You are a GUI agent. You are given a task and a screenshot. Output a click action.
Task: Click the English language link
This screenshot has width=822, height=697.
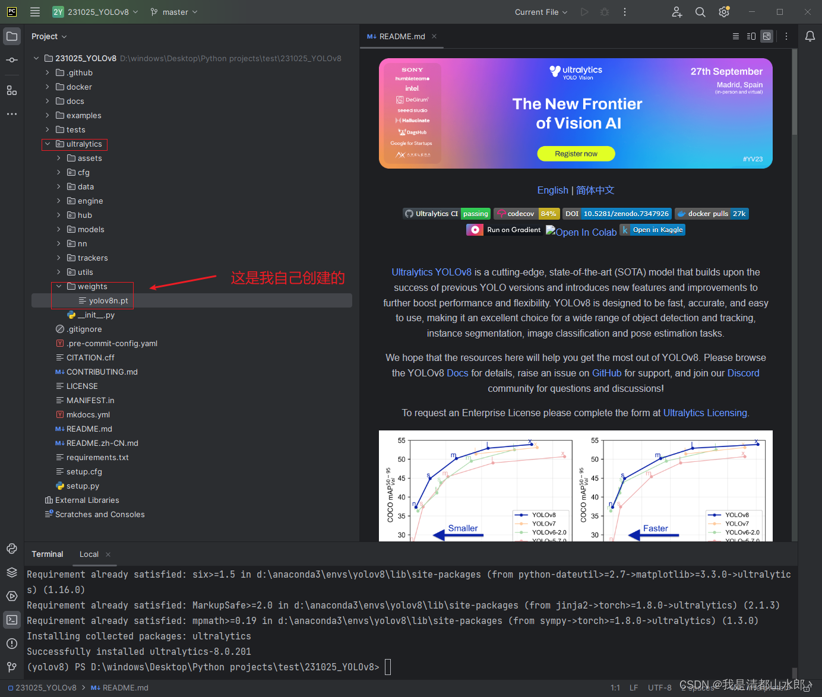(552, 190)
